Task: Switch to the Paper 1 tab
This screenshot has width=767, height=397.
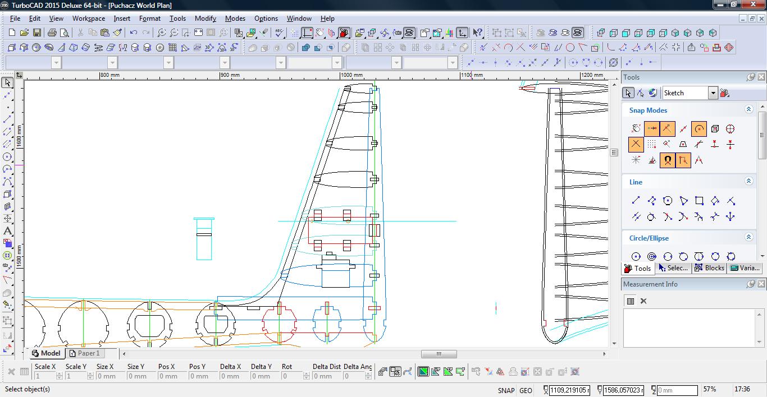Action: (x=84, y=353)
